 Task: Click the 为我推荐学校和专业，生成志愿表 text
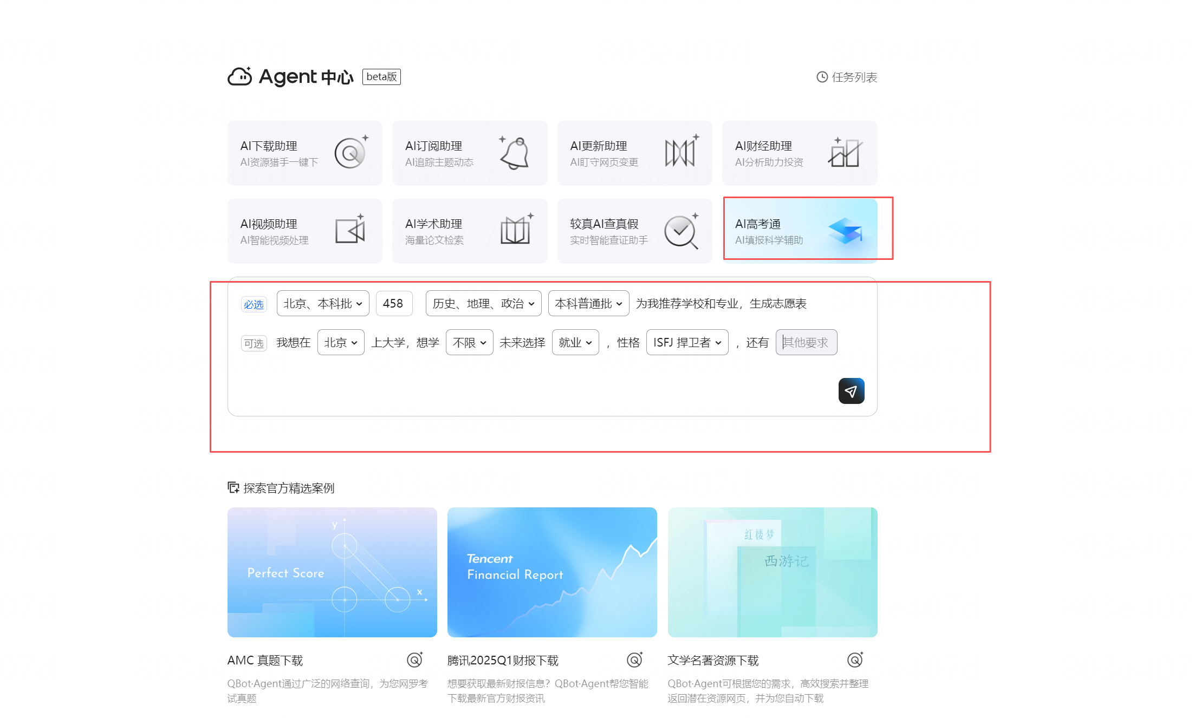(721, 303)
